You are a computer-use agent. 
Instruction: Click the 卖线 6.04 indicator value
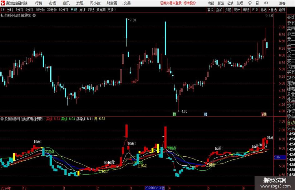click(x=68, y=119)
